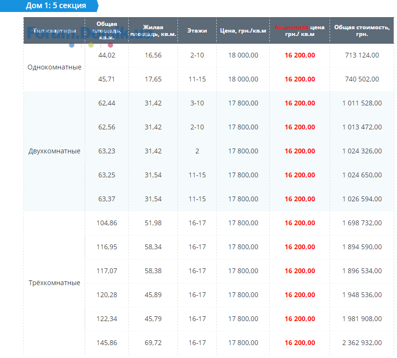Click total cost 1 026 594,00
The width and height of the screenshot is (397, 358).
[x=362, y=199]
